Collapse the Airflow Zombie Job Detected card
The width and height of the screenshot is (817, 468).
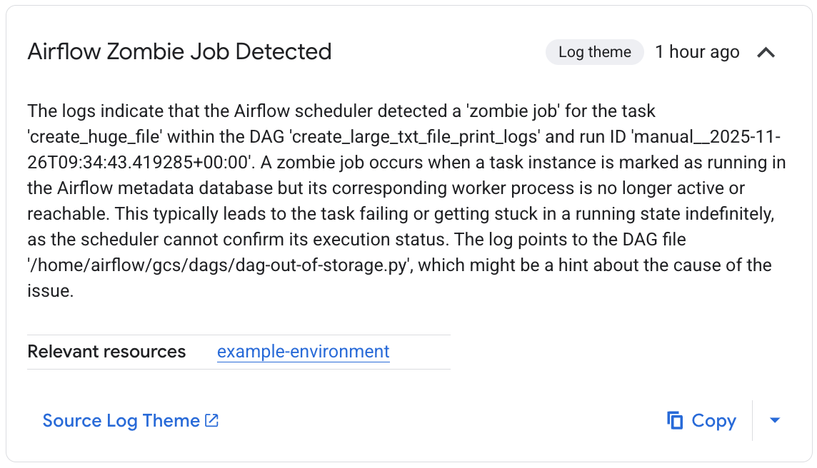[766, 52]
